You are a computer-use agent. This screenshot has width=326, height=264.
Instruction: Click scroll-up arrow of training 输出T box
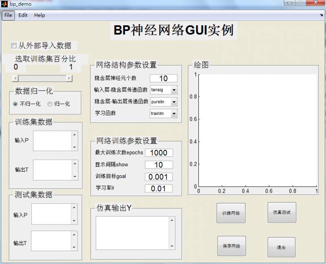75,164
